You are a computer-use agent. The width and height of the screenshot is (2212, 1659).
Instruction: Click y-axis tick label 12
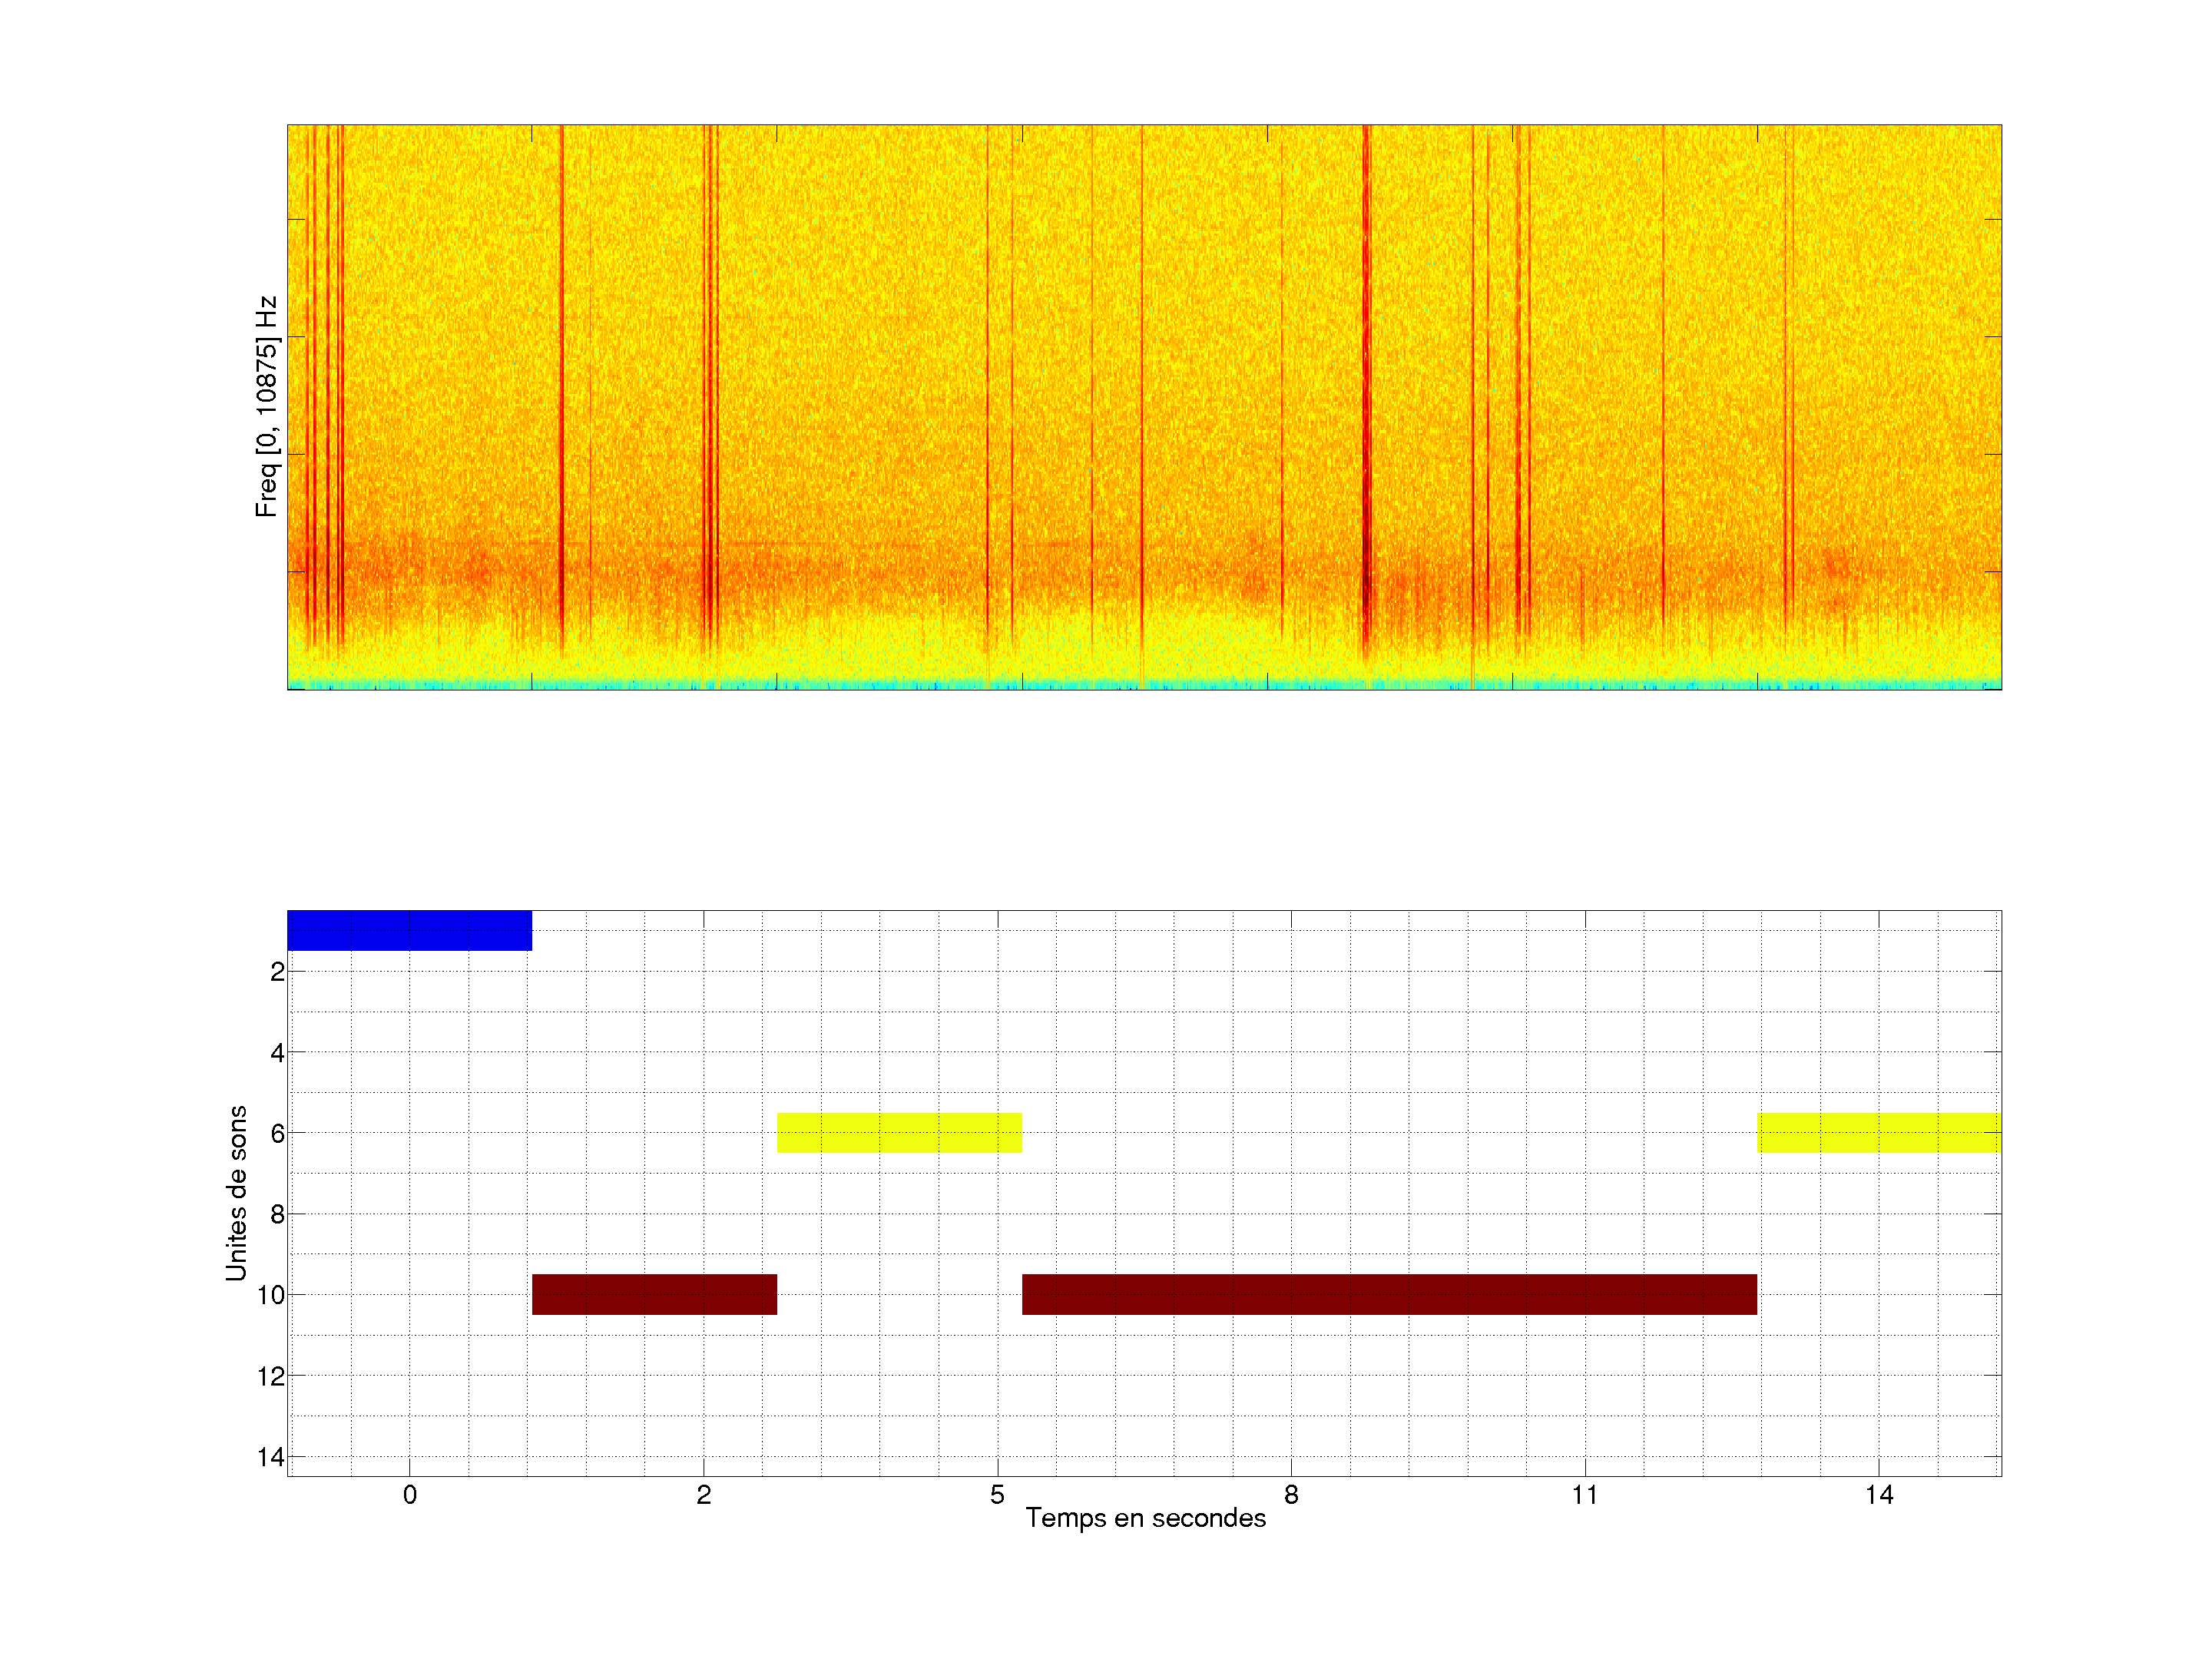click(270, 1377)
